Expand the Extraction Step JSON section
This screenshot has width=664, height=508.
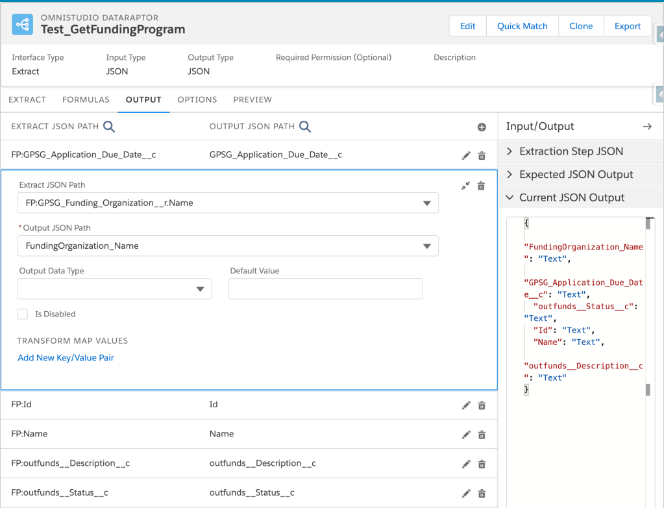[571, 151]
